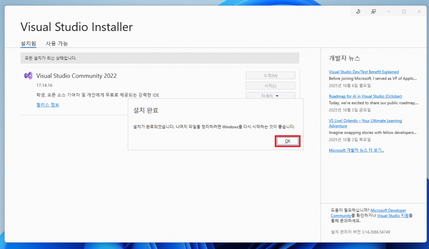
Task: Expand the 자세히 dropdown button
Action: point(270,96)
